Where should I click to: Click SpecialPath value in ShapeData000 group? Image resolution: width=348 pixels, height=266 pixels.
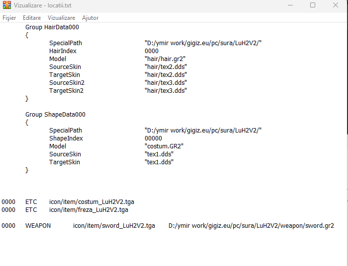pos(203,131)
